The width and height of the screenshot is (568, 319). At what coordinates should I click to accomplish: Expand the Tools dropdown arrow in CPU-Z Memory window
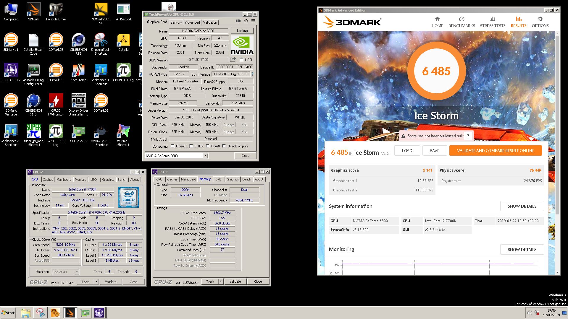coord(221,281)
